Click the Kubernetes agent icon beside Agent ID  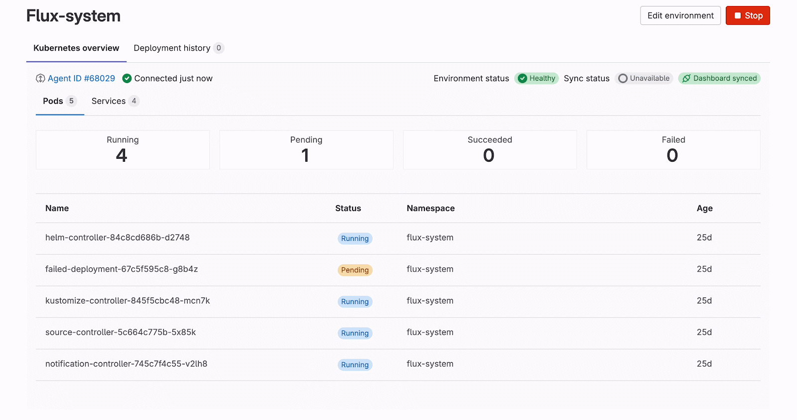40,79
